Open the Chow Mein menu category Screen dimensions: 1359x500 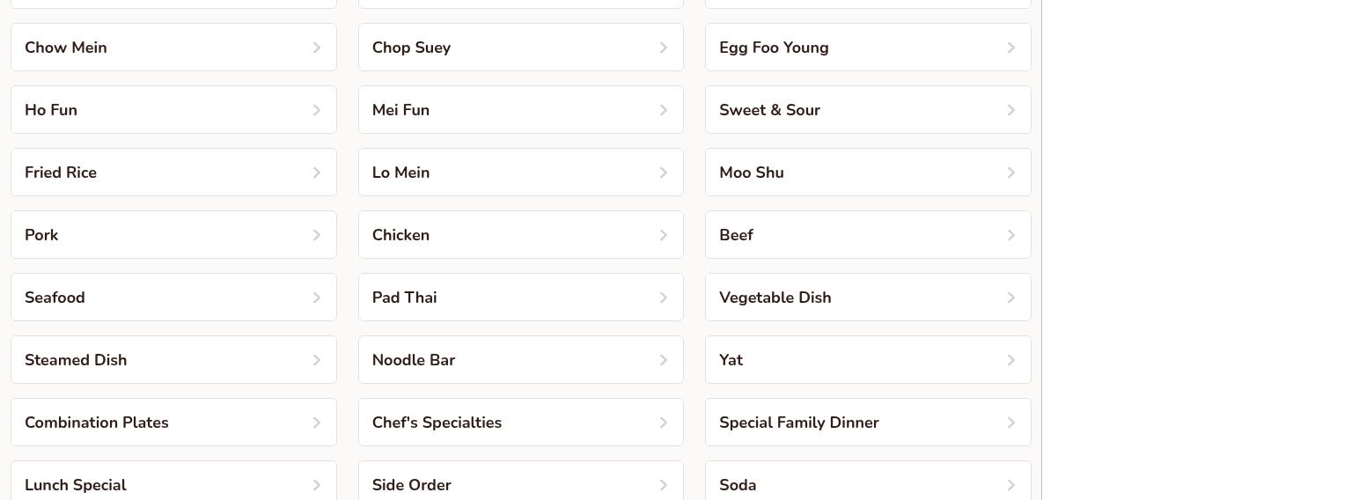(x=173, y=48)
